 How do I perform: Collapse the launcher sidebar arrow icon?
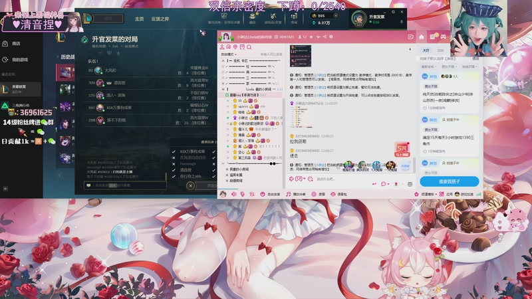click(x=5, y=189)
